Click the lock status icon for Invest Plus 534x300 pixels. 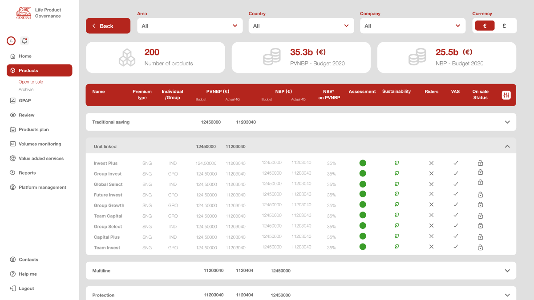480,163
